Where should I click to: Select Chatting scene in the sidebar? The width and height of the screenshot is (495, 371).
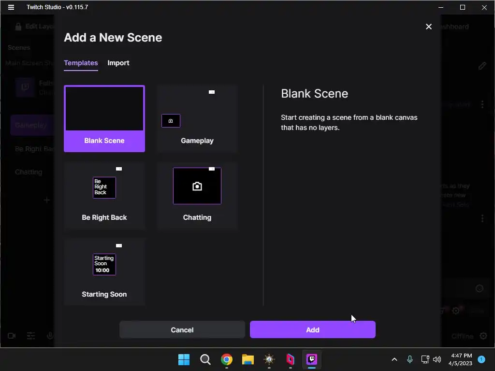coord(29,172)
